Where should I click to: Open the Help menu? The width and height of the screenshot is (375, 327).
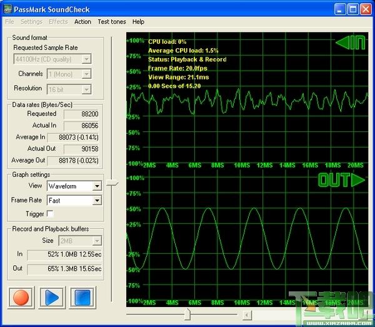coord(138,21)
